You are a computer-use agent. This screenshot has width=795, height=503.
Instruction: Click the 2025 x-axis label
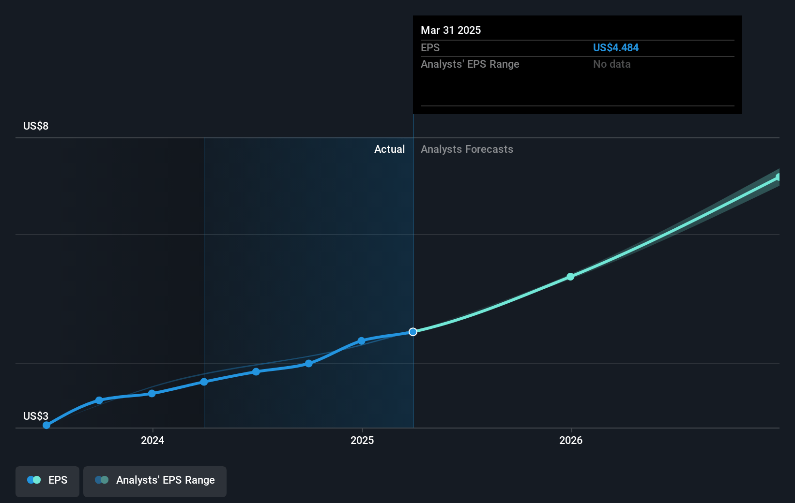[362, 440]
